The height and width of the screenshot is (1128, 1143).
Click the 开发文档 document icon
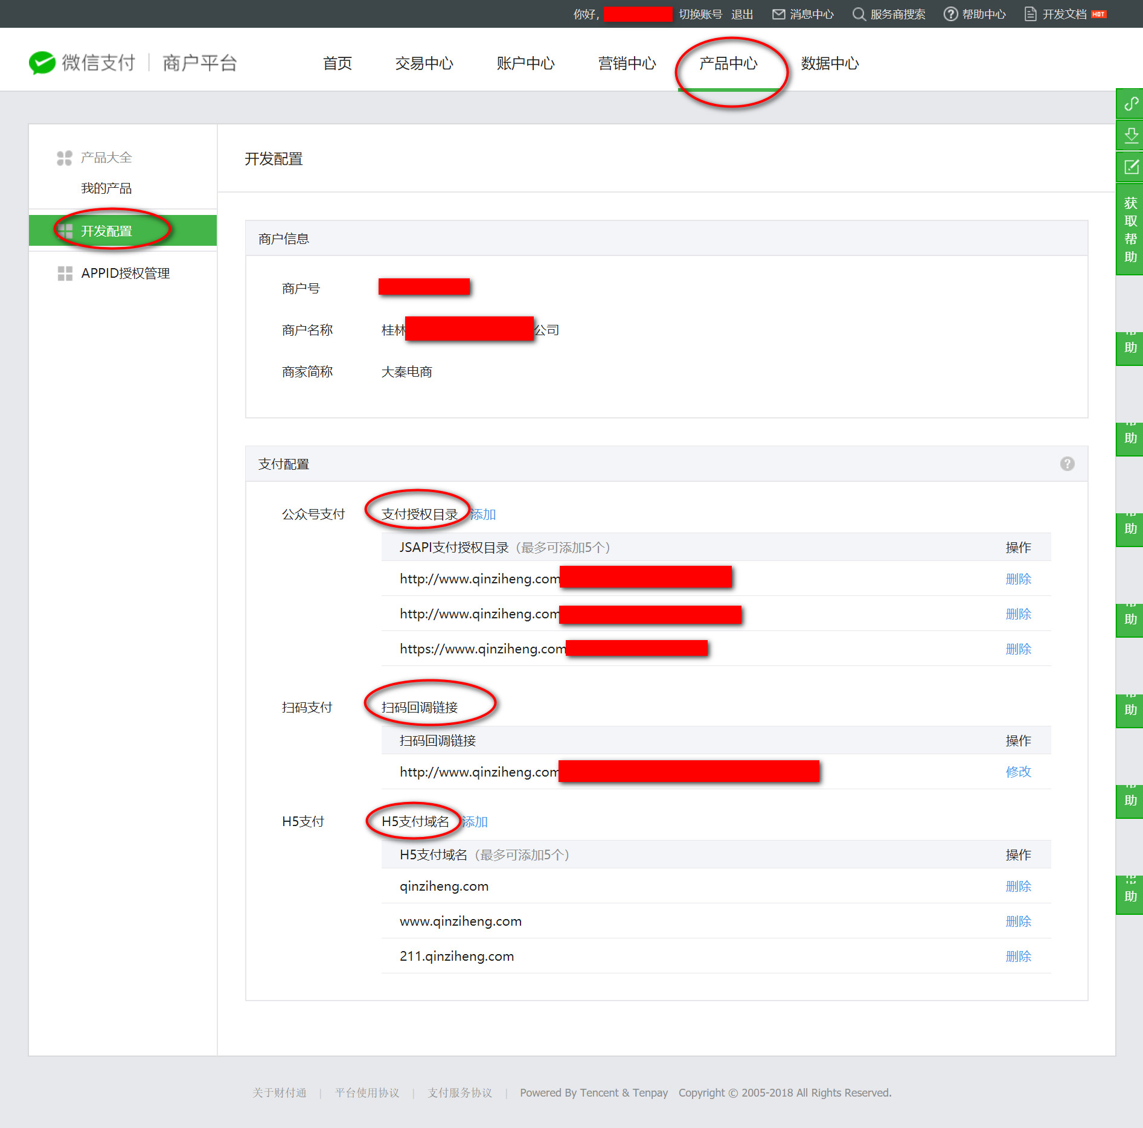point(1031,14)
